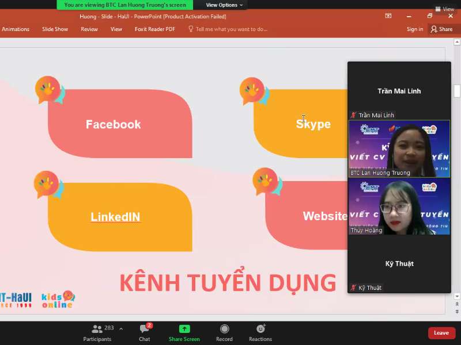This screenshot has height=345, width=461.
Task: Open the Slide Show tab
Action: (x=55, y=29)
